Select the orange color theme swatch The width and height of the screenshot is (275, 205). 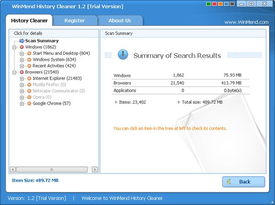[x=220, y=4]
